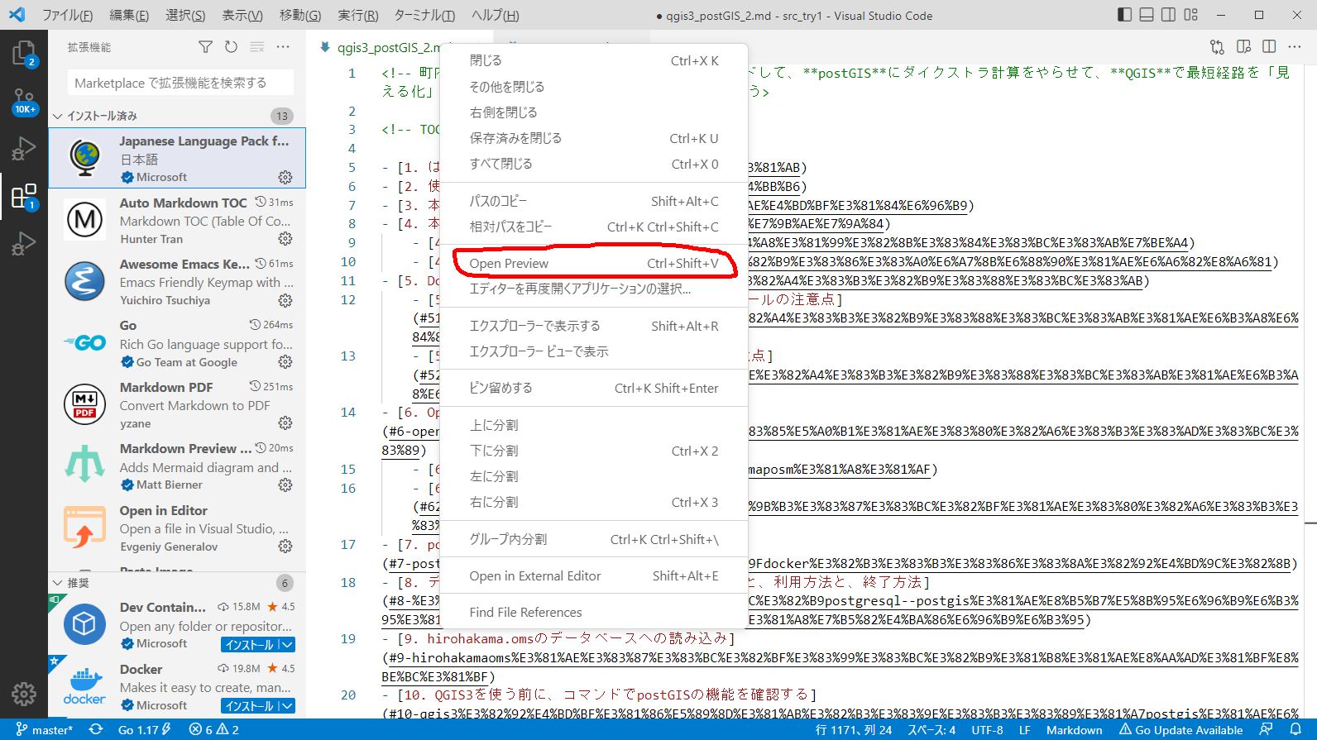The height and width of the screenshot is (740, 1317).
Task: Toggle bottom panel layout button
Action: point(1147,15)
